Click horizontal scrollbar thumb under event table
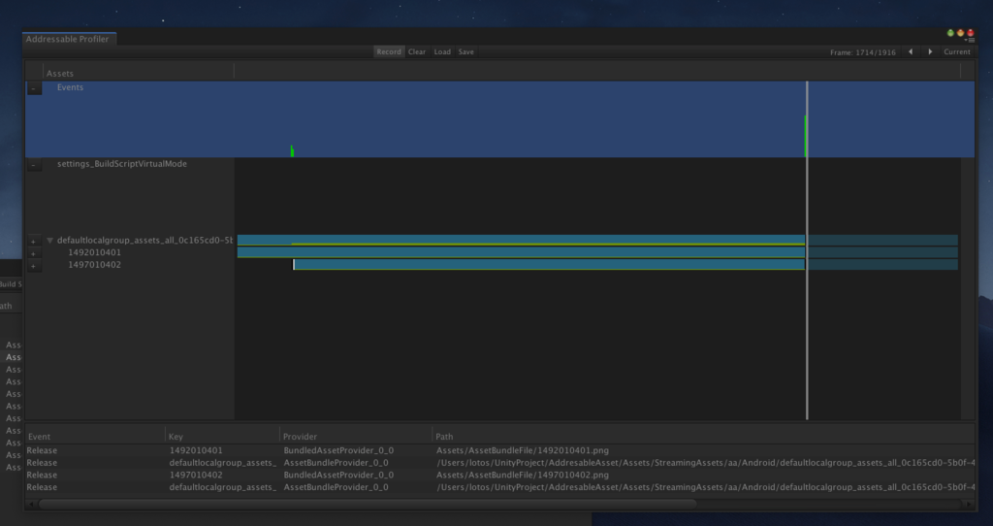Viewport: 993px width, 526px height. coord(368,505)
